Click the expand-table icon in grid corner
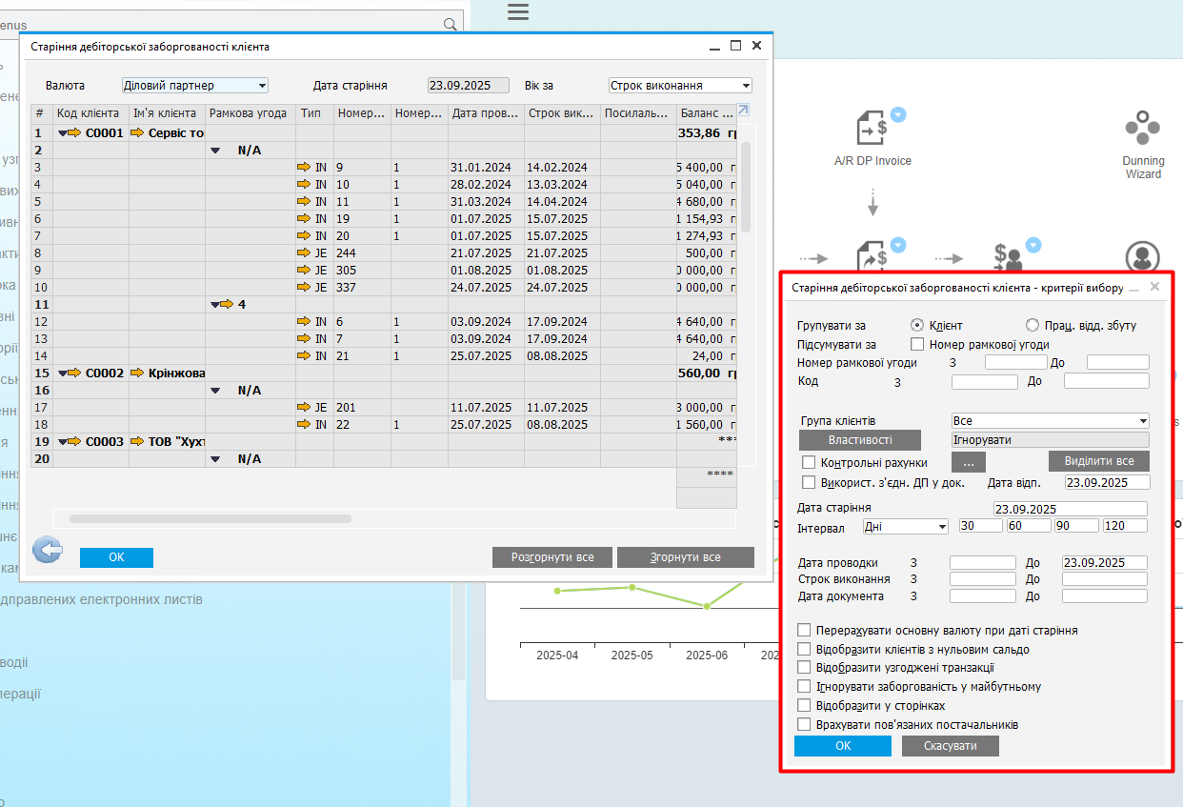The image size is (1183, 807). [x=744, y=111]
